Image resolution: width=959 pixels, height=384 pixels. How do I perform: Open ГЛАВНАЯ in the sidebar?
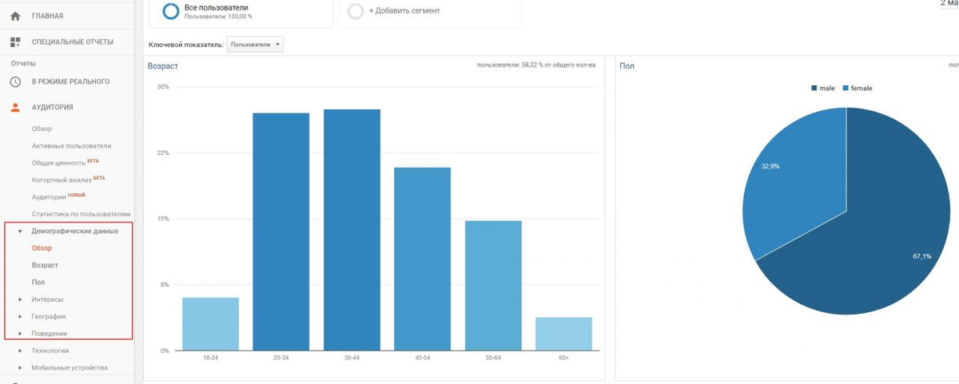(x=47, y=16)
